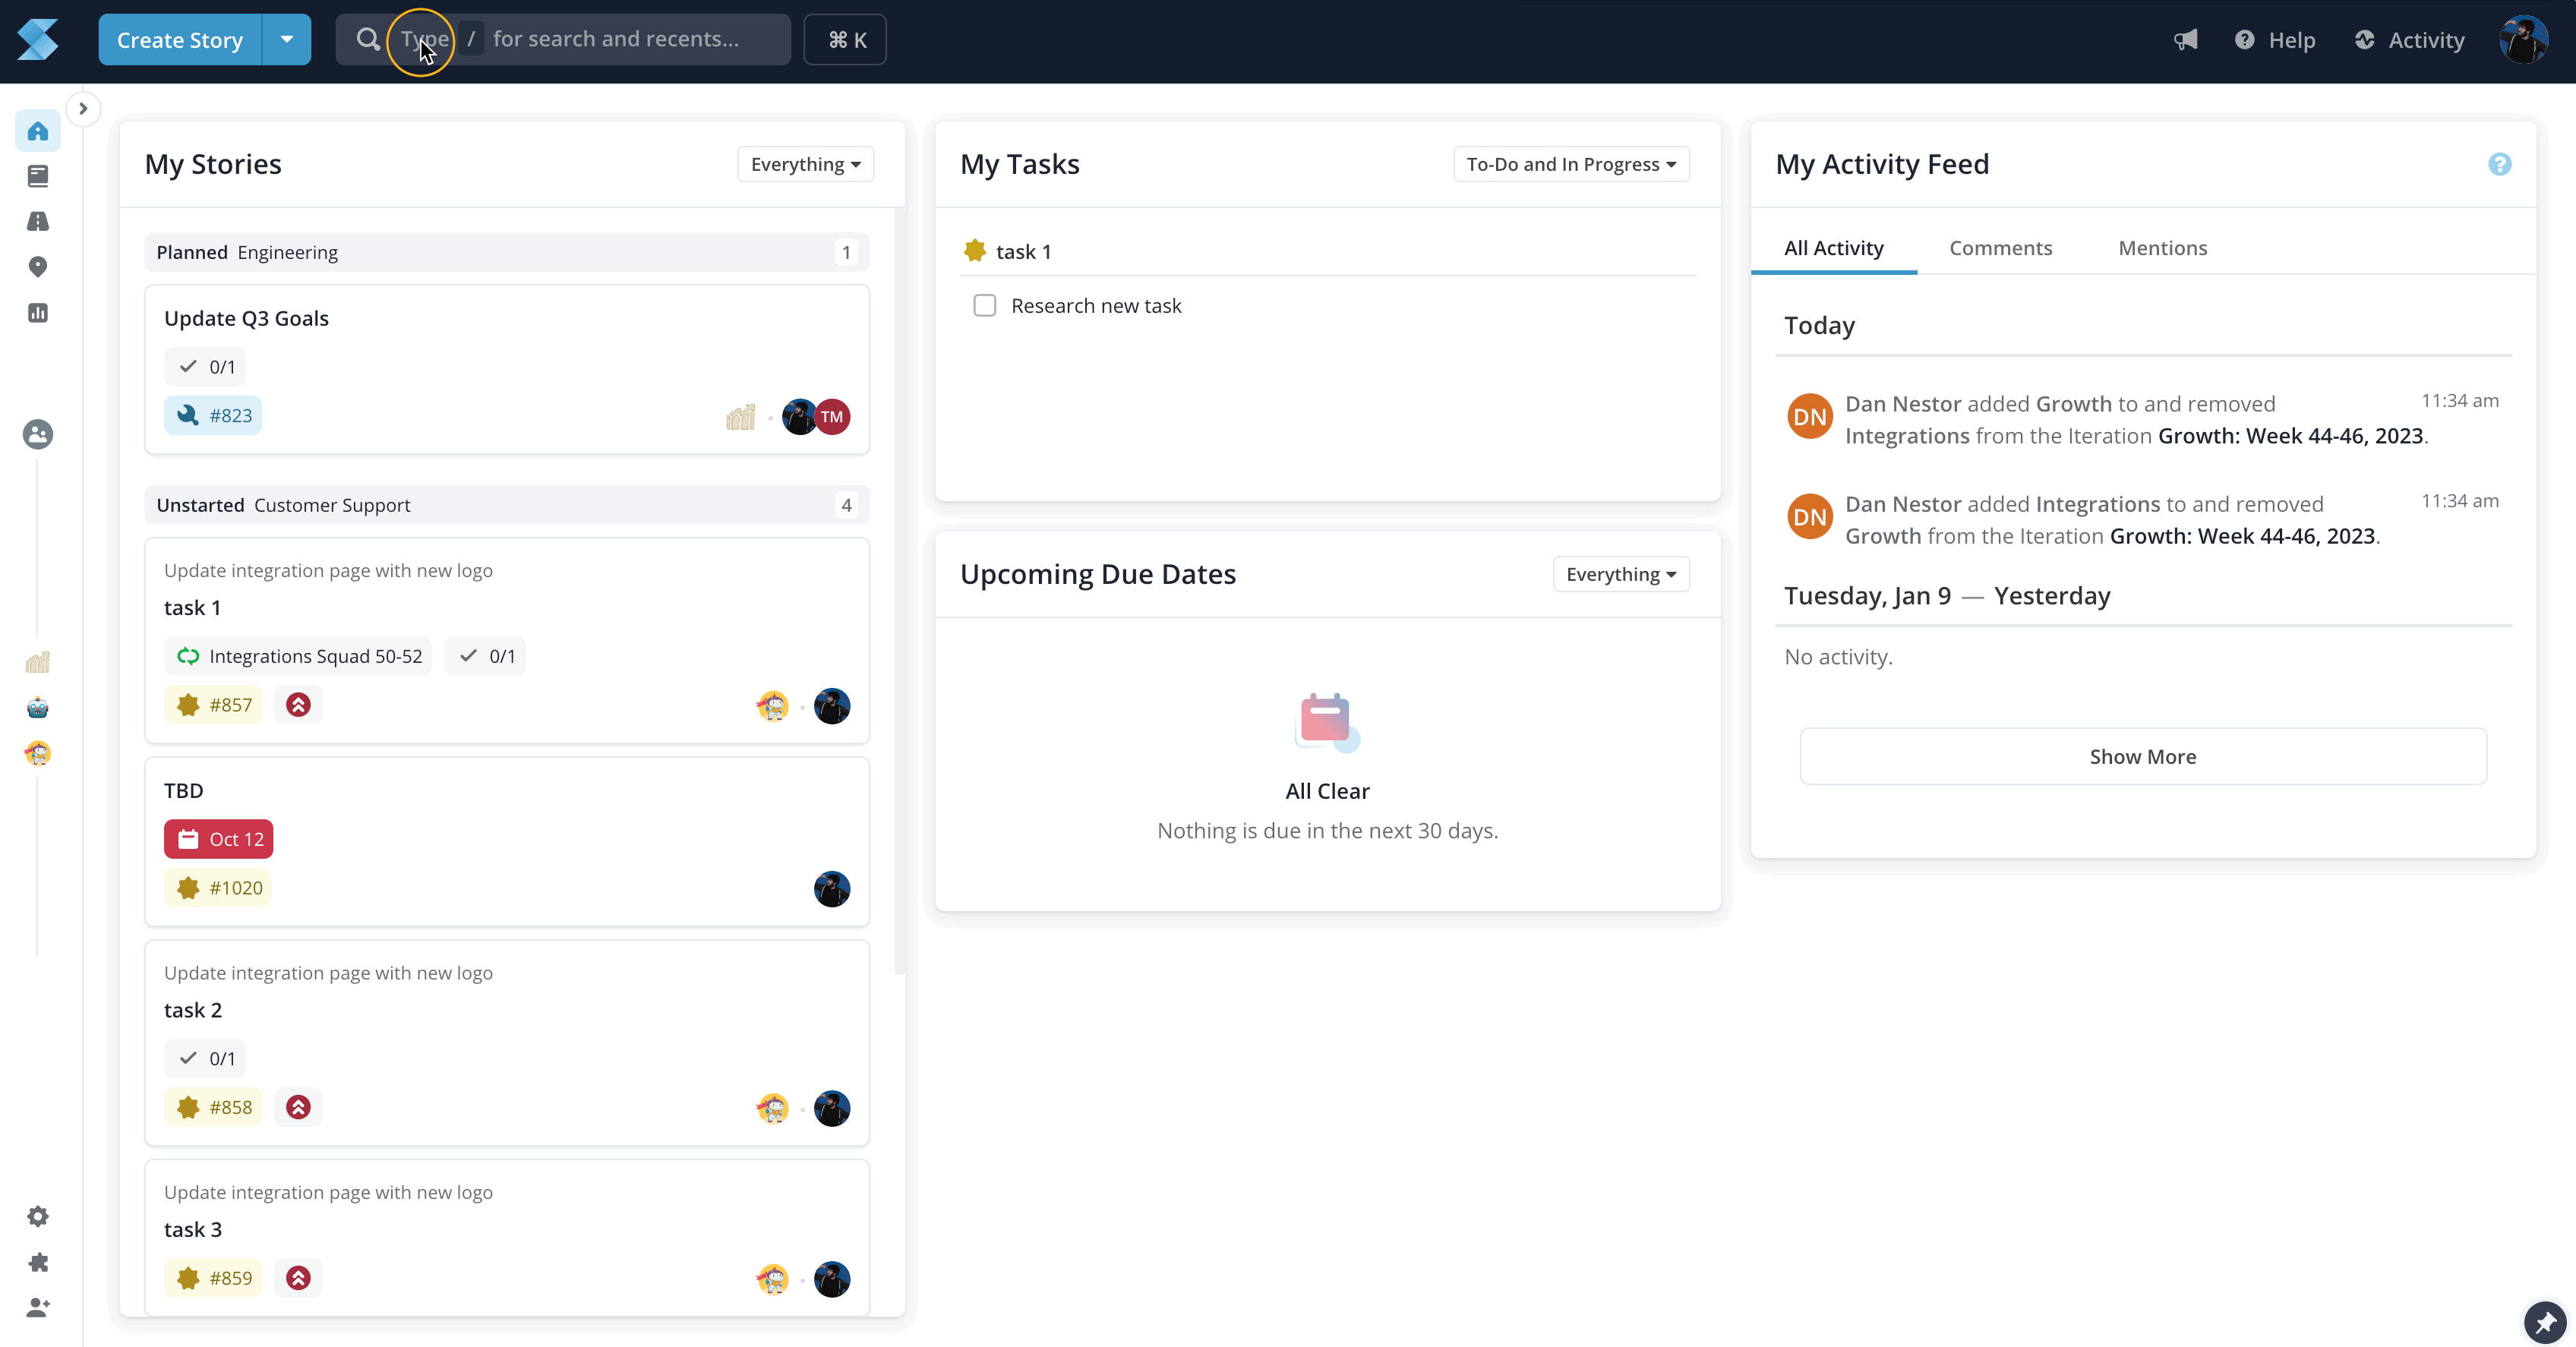Open the Activity menu in top bar
The height and width of the screenshot is (1347, 2576).
2409,40
